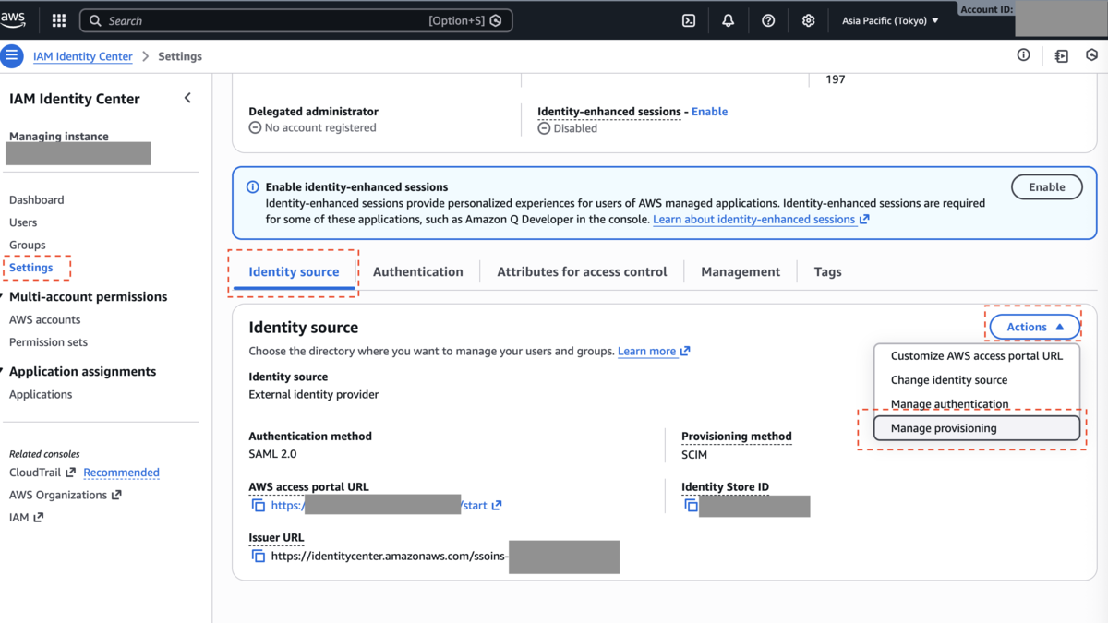Open the help question mark icon
1108x623 pixels.
pos(768,20)
